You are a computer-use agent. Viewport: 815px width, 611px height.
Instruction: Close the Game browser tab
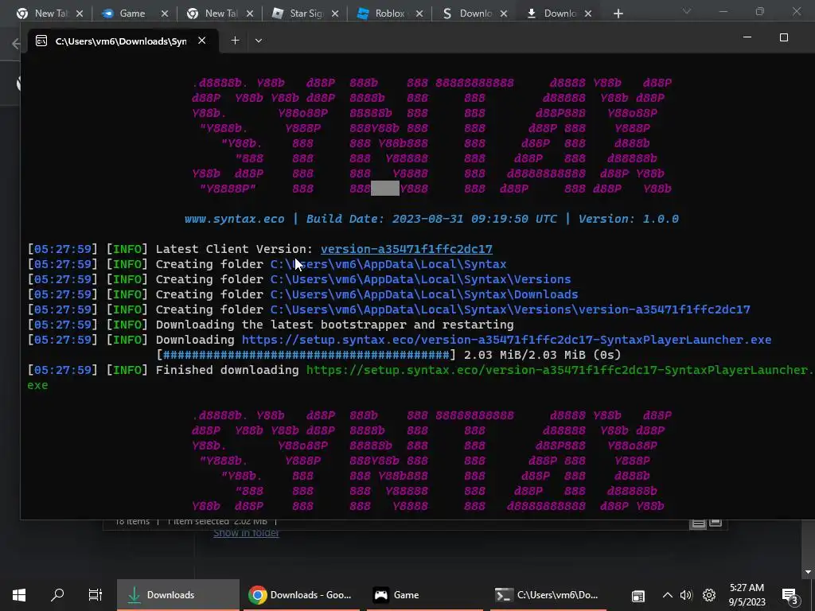[x=164, y=14]
